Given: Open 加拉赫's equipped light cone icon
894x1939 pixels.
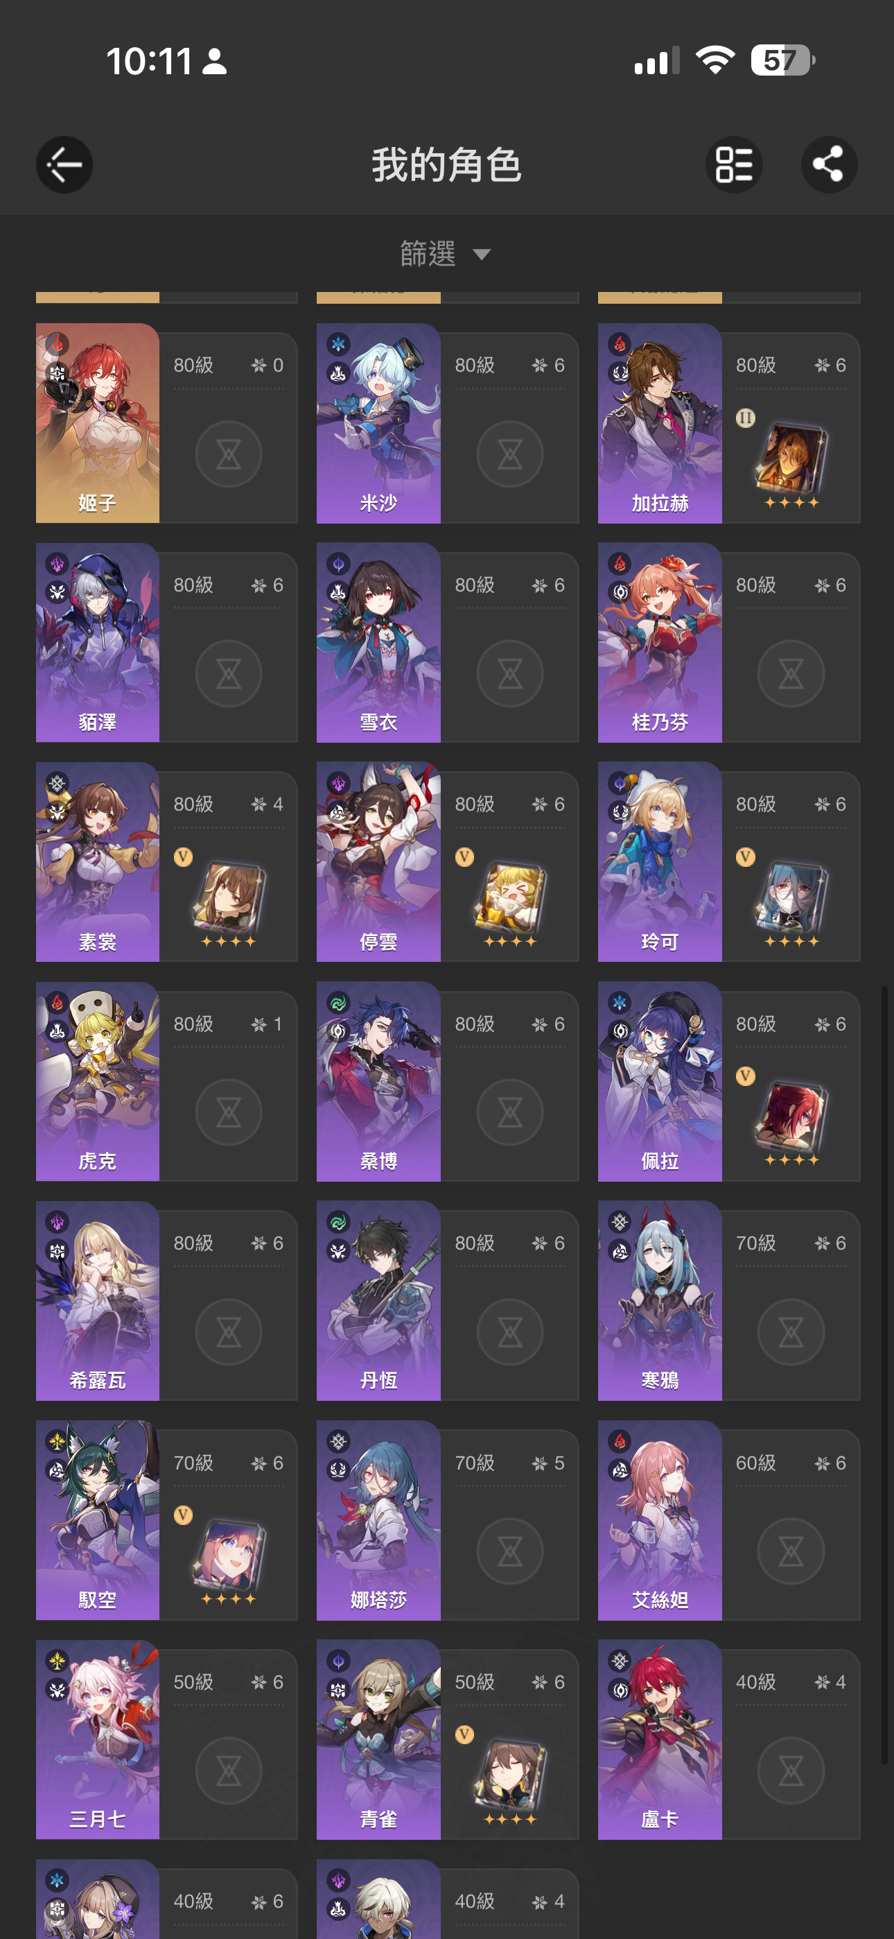Looking at the screenshot, I should pos(791,460).
